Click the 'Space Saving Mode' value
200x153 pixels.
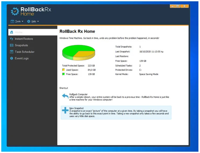pyautogui.click(x=149, y=74)
